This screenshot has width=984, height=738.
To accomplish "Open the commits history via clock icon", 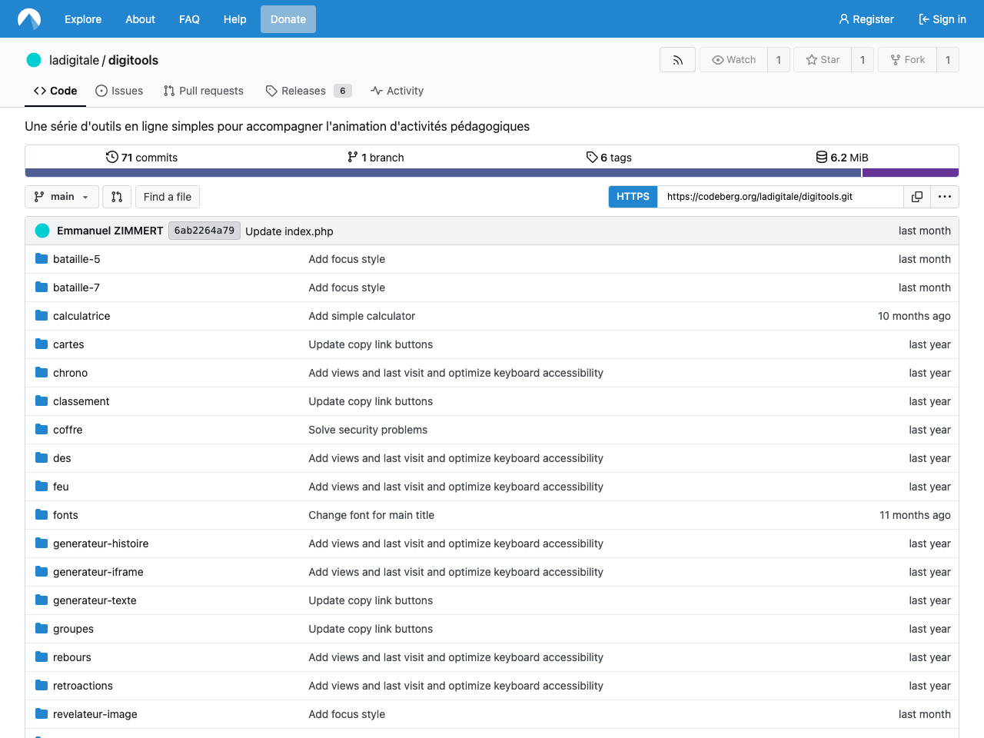I will point(110,157).
